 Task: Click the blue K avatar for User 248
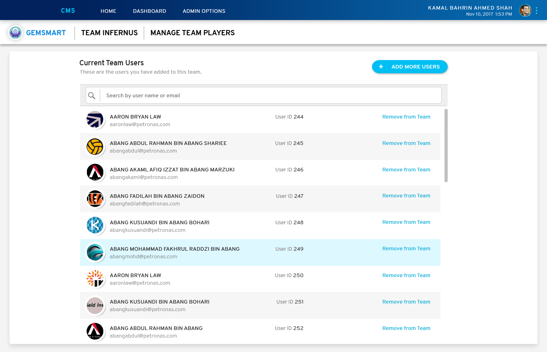(95, 226)
